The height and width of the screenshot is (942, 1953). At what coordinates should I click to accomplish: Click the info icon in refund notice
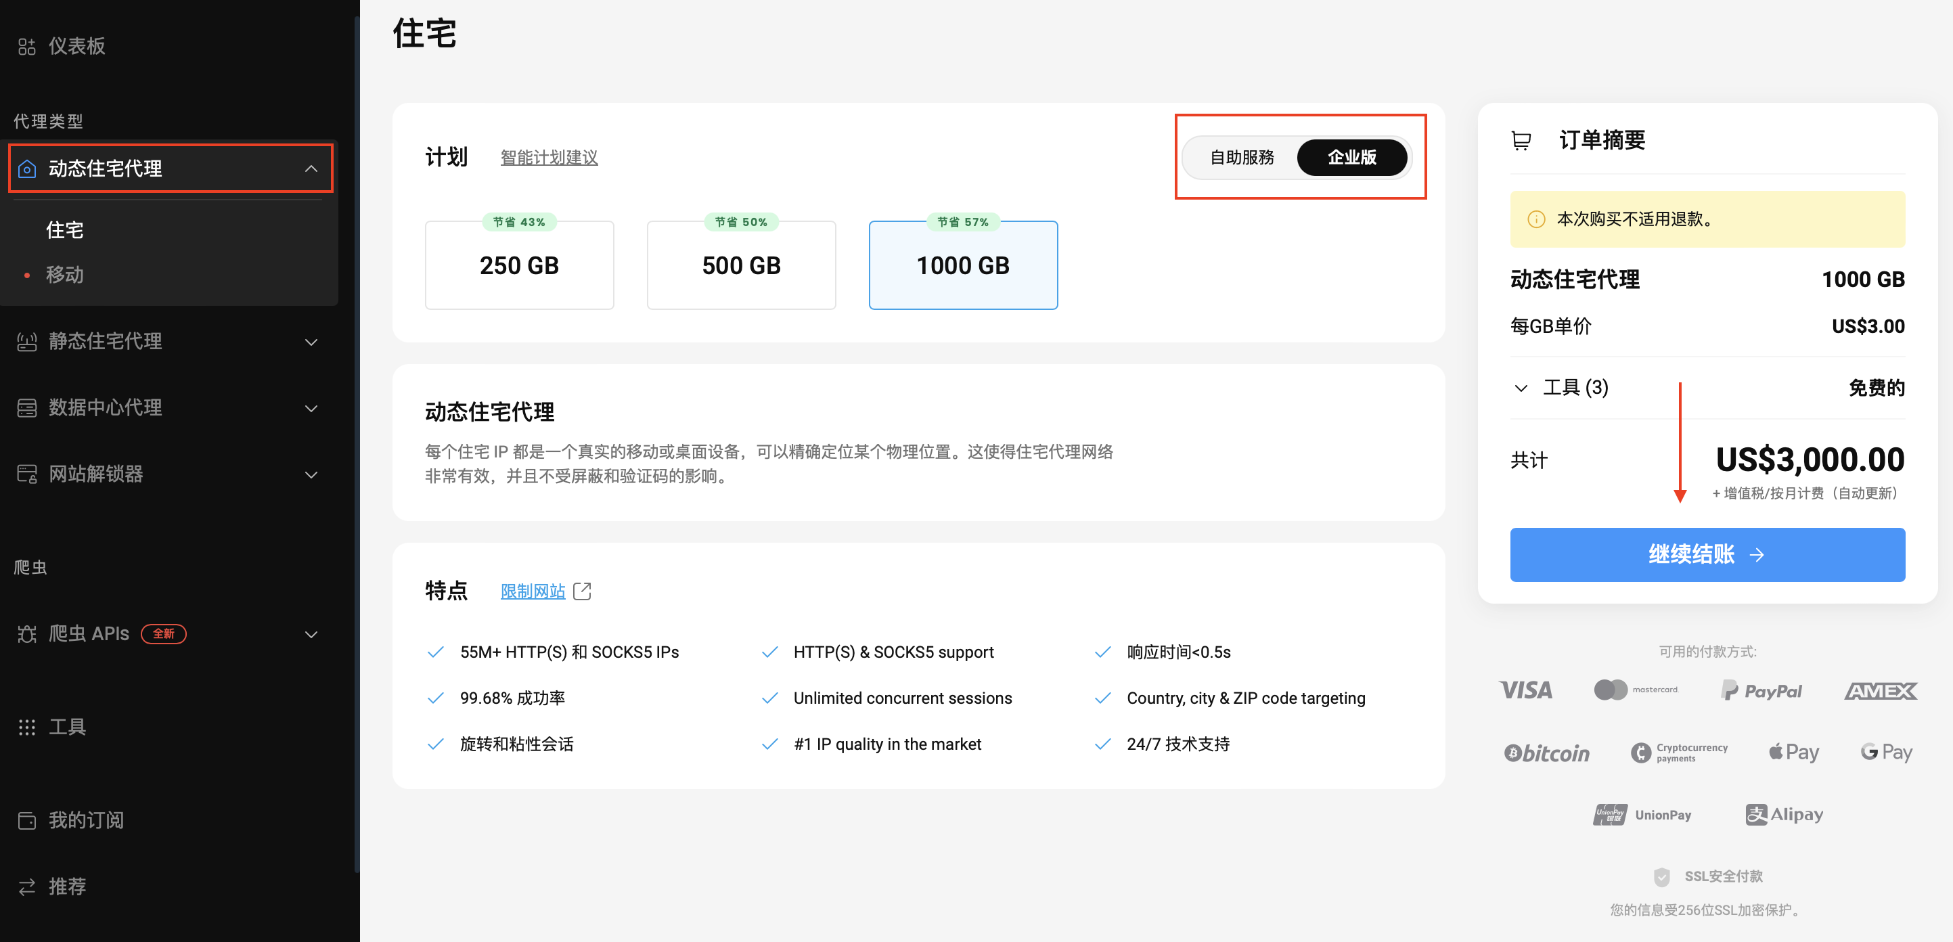[x=1535, y=219]
